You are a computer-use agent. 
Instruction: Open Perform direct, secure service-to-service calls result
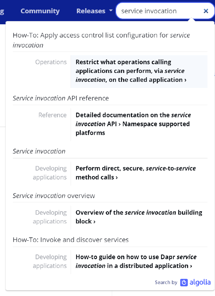(x=139, y=173)
